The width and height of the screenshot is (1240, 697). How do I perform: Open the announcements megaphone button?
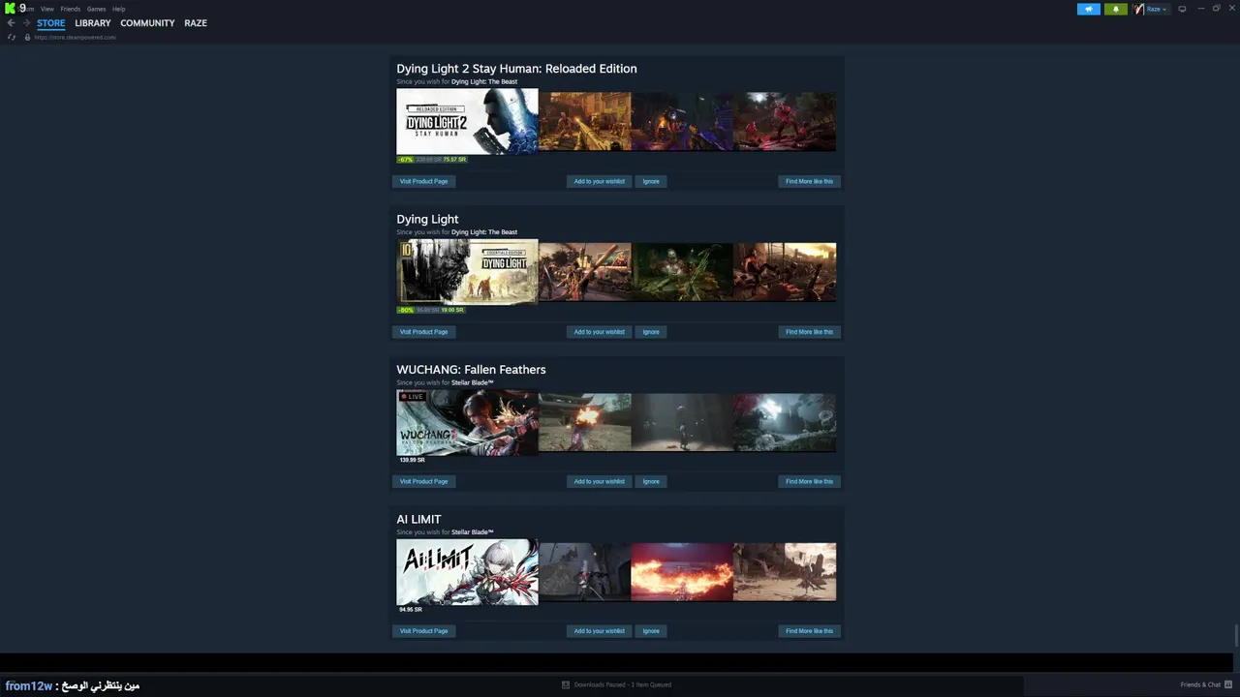coord(1089,9)
